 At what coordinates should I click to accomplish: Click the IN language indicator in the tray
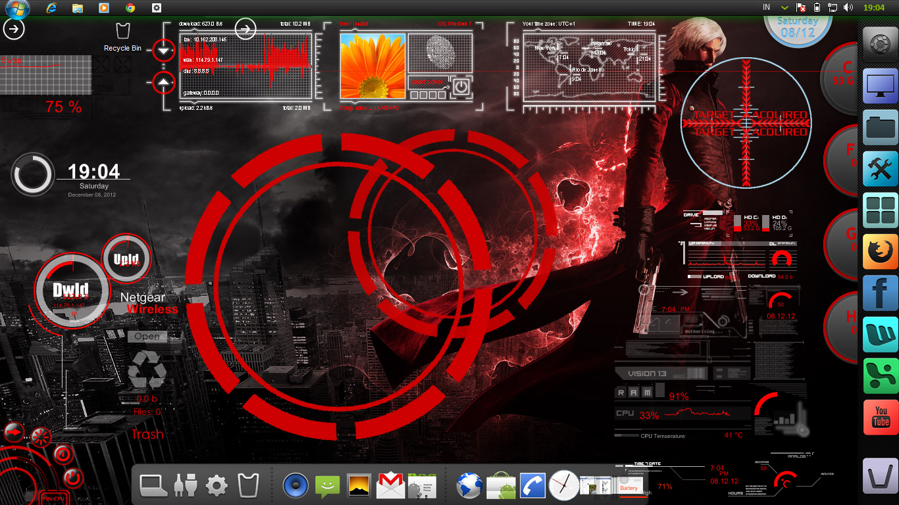(x=766, y=7)
